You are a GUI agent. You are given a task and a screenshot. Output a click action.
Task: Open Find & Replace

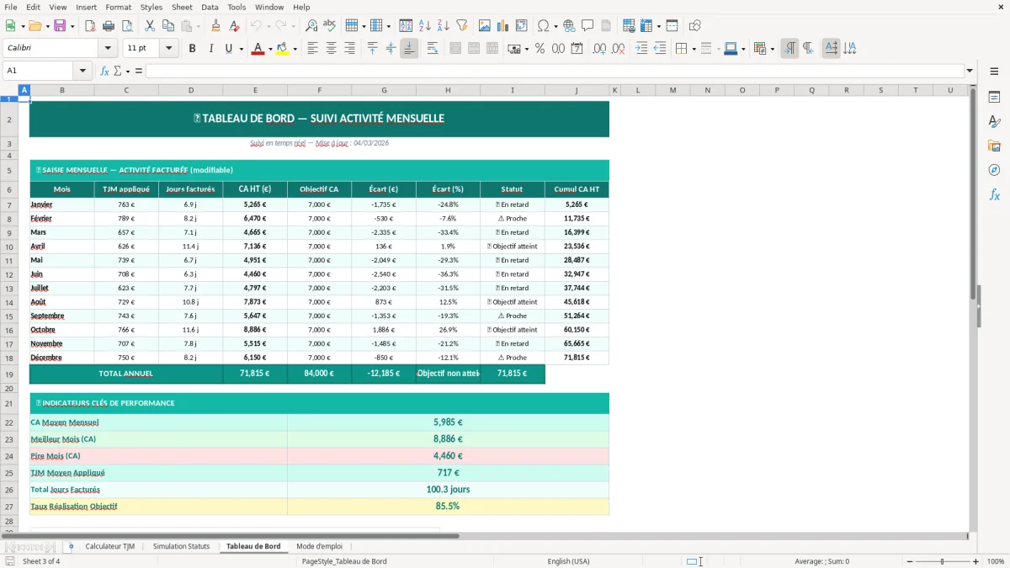tap(311, 26)
